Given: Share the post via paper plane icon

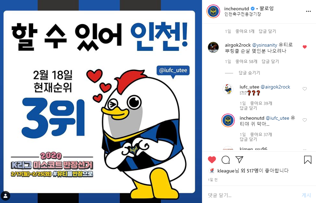Looking at the screenshot, I should [239, 159].
